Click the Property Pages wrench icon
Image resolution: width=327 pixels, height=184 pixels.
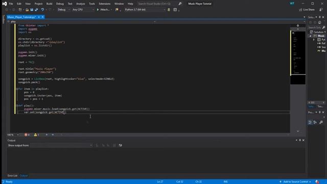(321, 122)
